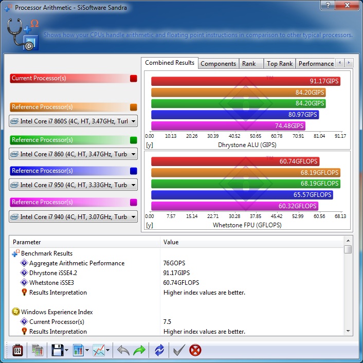Viewport: 363px width, 363px height.
Task: Click the orange 68.19GFLOPS Whetstone bar
Action: pyautogui.click(x=246, y=172)
